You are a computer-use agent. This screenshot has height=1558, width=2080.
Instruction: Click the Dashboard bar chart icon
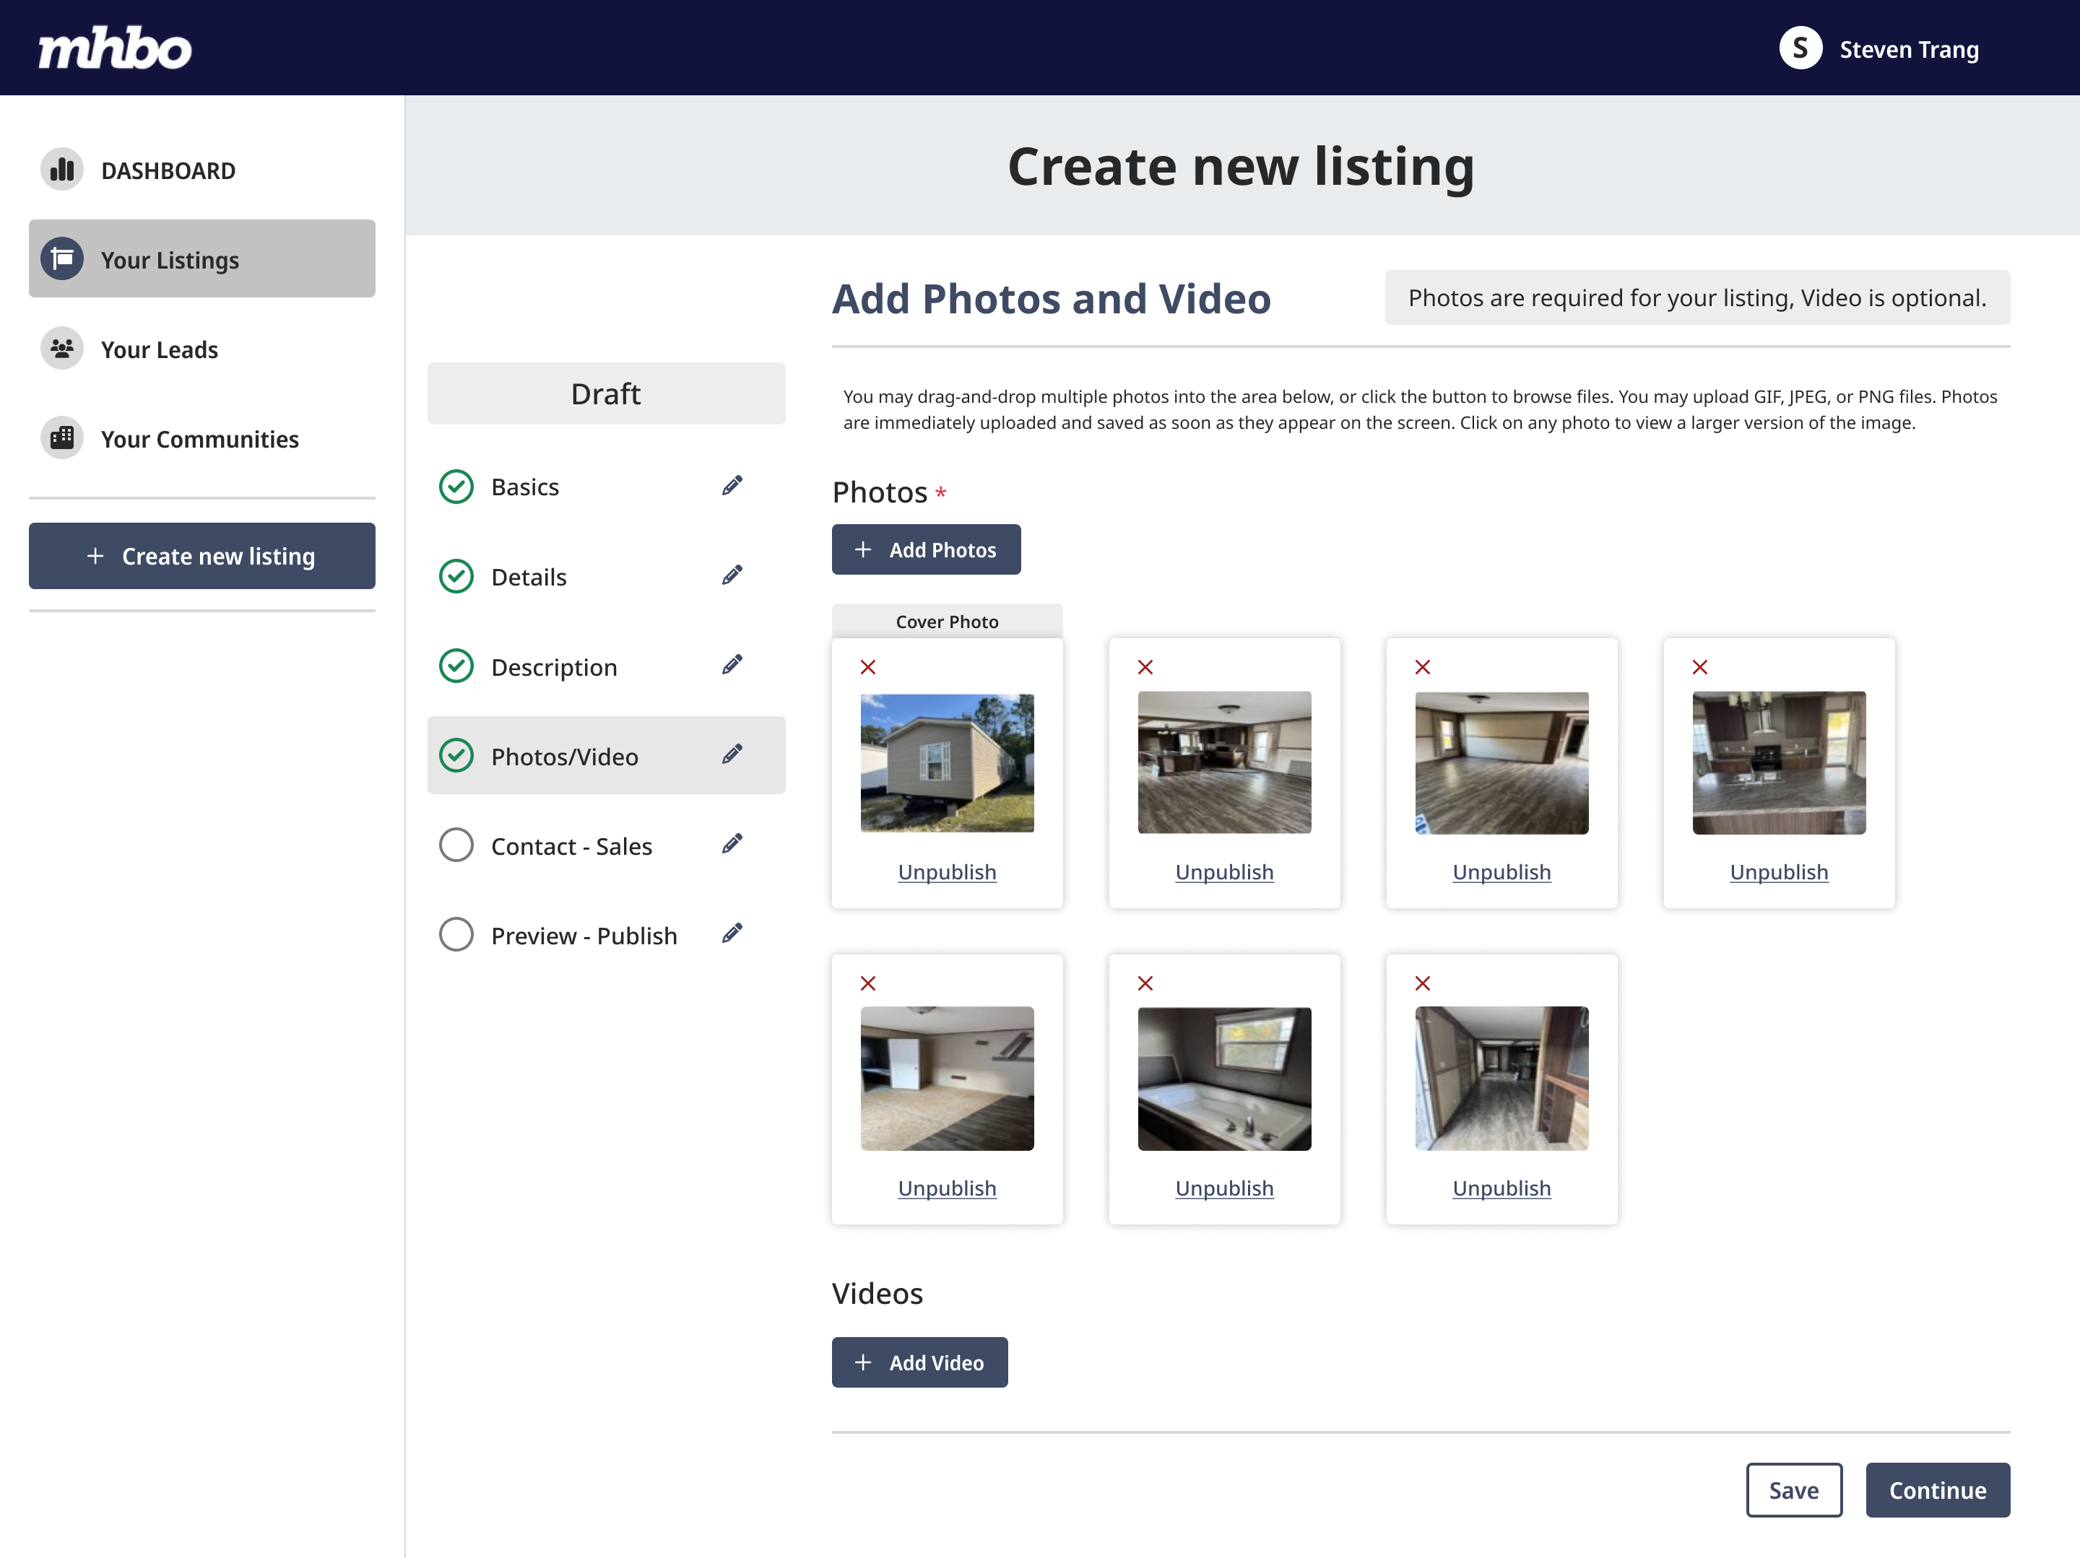(62, 170)
